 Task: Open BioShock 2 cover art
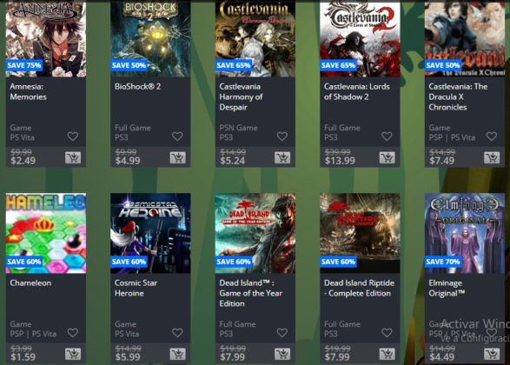click(x=150, y=38)
